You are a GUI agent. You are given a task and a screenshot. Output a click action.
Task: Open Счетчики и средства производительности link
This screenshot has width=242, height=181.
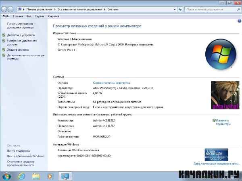pos(21,163)
